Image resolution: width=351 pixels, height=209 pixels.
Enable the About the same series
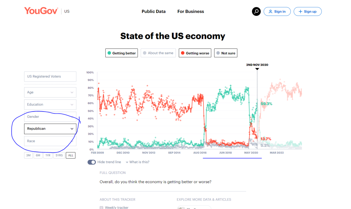pyautogui.click(x=158, y=53)
